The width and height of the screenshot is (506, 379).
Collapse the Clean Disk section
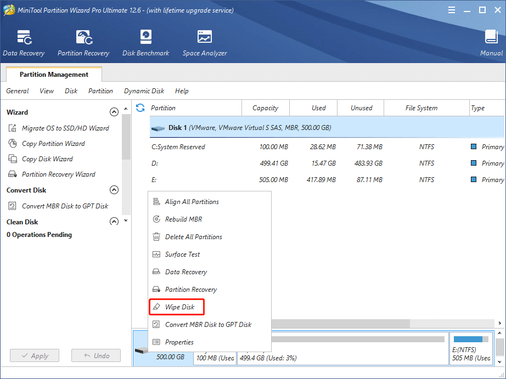click(x=114, y=221)
